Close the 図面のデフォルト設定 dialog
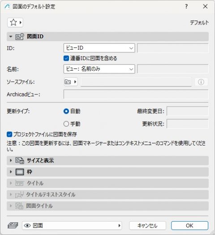Viewport: 215px width, 235px height. point(205,6)
